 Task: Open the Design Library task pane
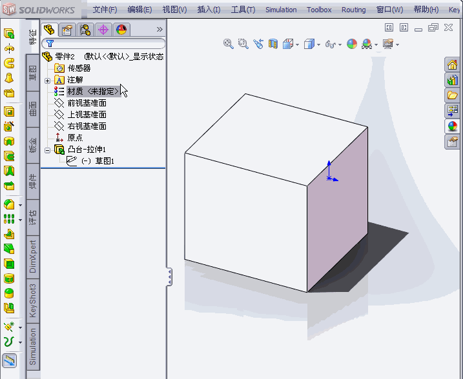click(452, 80)
